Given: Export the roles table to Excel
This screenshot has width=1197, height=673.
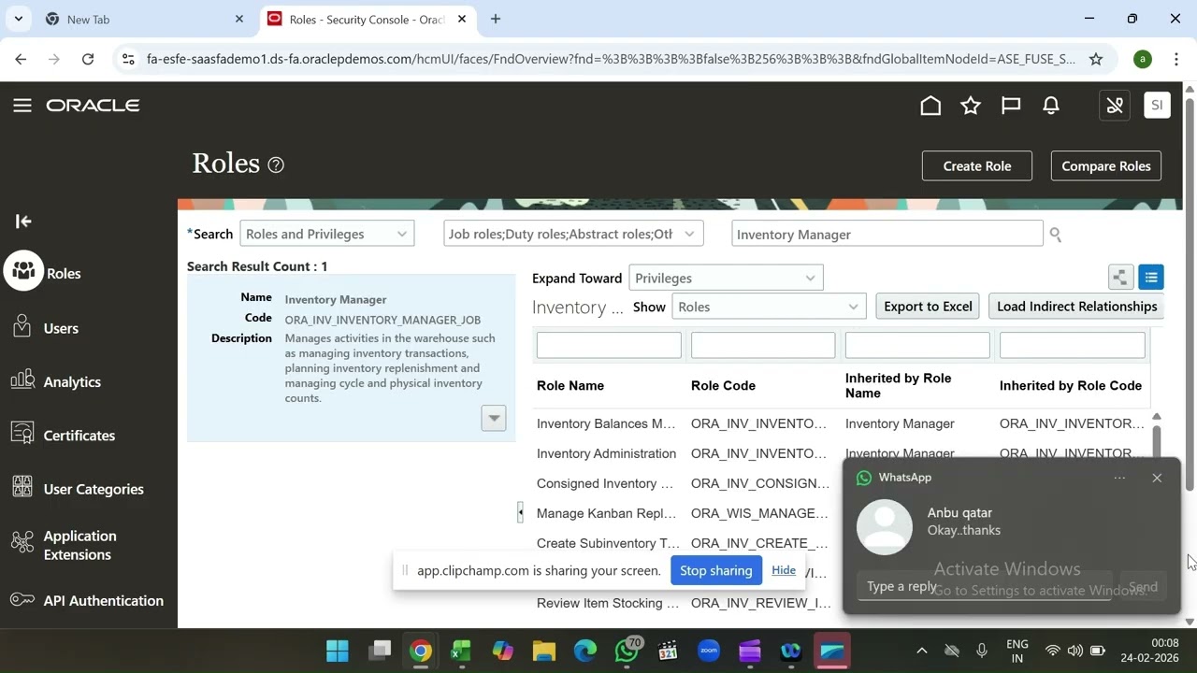Looking at the screenshot, I should (x=928, y=307).
